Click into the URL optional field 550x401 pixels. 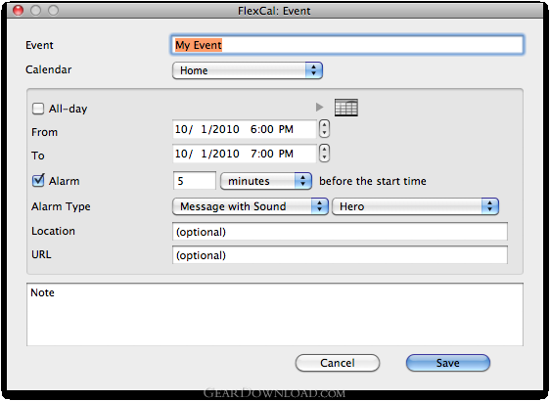[x=340, y=255]
